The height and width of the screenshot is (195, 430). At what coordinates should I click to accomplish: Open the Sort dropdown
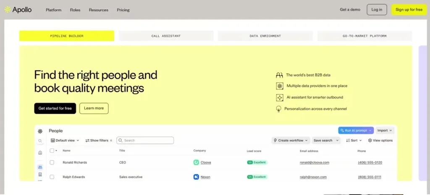[354, 140]
